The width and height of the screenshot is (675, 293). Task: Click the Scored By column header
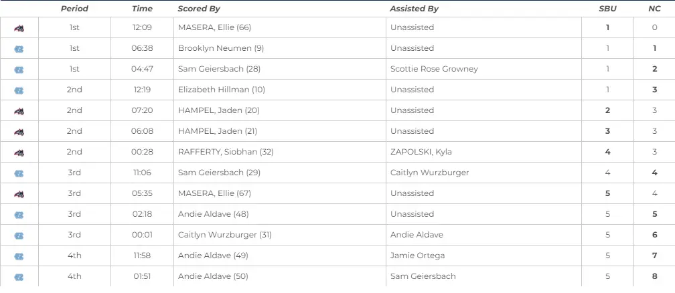[199, 9]
